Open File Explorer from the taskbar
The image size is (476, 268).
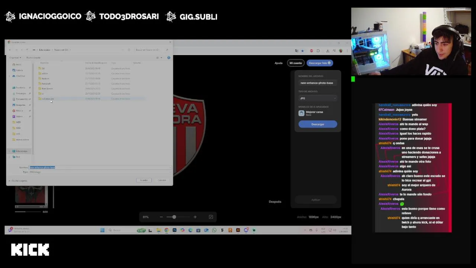tap(158, 230)
